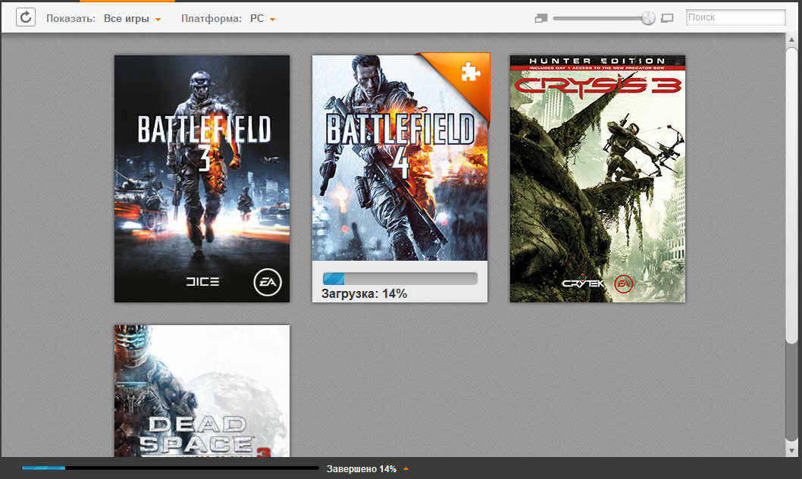Screen dimensions: 802x479
Task: Click the scrollbar down arrow
Action: pos(792,451)
